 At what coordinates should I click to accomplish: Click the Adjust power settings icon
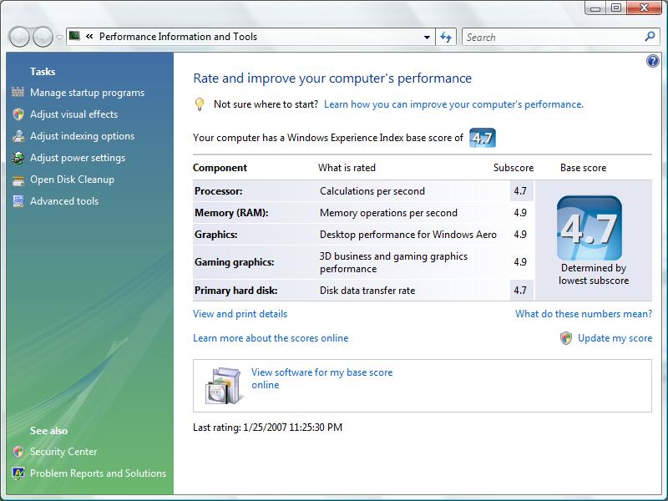[18, 158]
